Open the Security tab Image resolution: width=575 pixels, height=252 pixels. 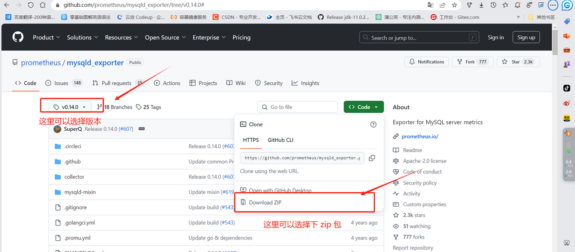click(x=269, y=83)
